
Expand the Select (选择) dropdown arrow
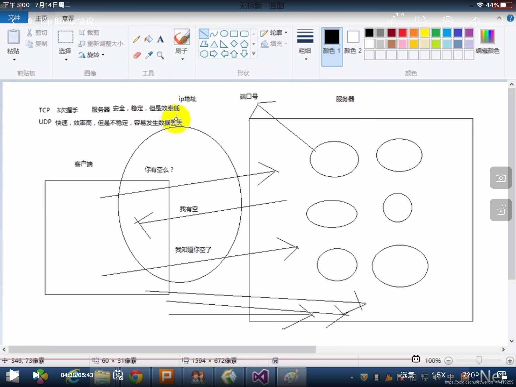pos(66,60)
